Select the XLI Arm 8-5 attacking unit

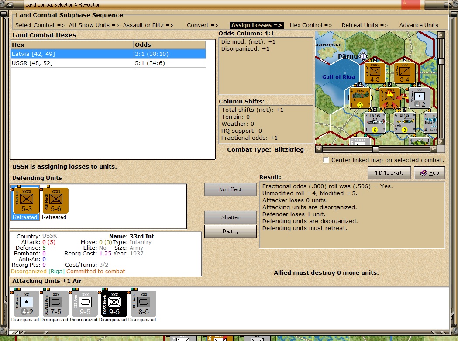click(143, 303)
